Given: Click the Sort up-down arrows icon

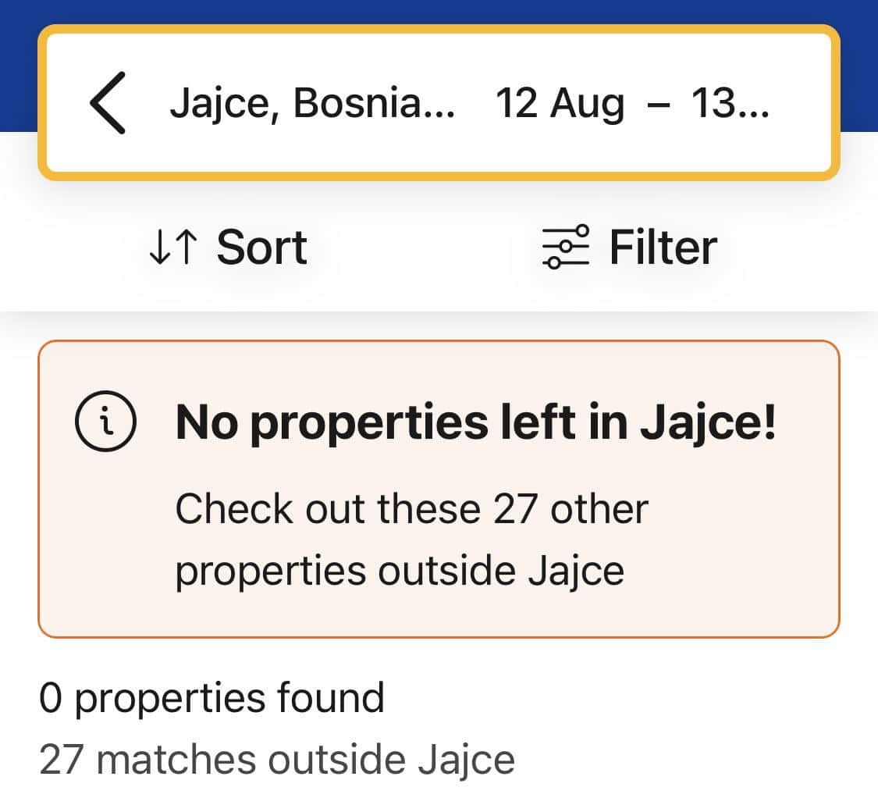Looking at the screenshot, I should coord(171,248).
